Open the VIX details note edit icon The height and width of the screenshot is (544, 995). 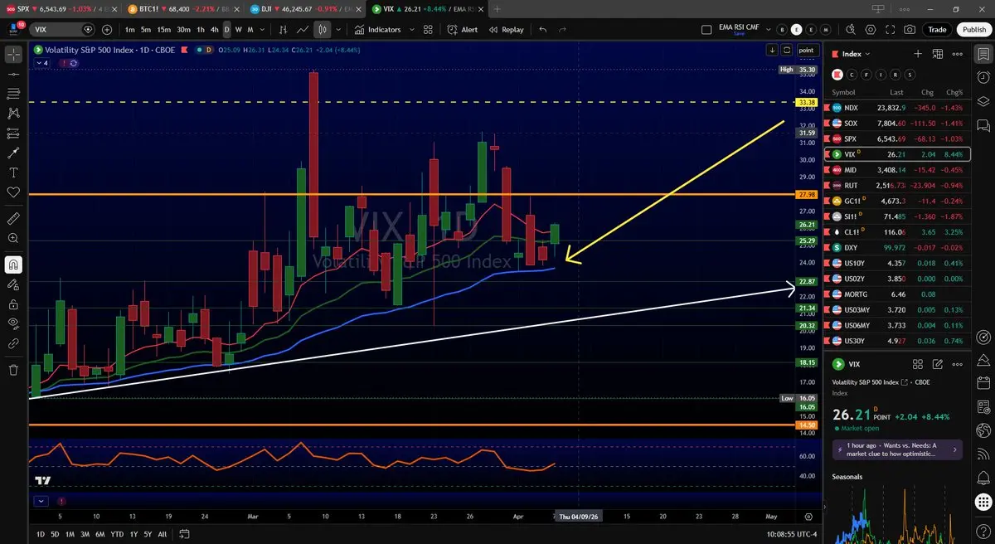tap(938, 364)
